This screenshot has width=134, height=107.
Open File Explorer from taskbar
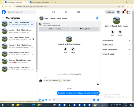[x=13, y=105]
